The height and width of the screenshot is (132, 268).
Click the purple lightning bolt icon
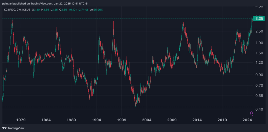click(x=252, y=113)
